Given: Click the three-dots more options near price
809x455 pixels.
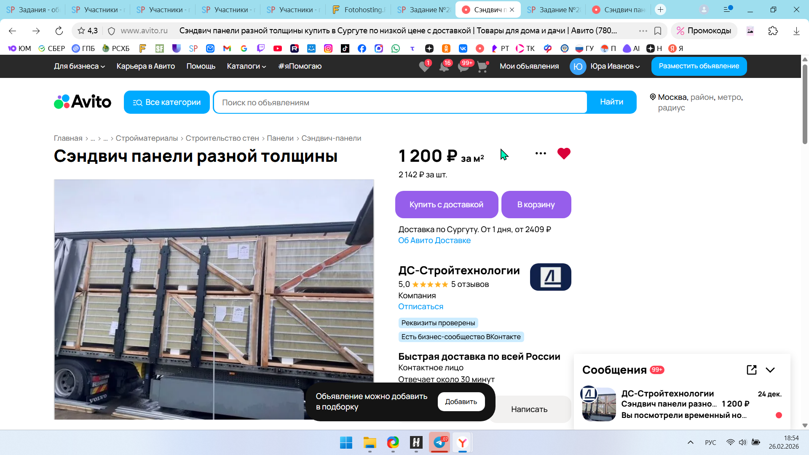Looking at the screenshot, I should click(x=541, y=153).
